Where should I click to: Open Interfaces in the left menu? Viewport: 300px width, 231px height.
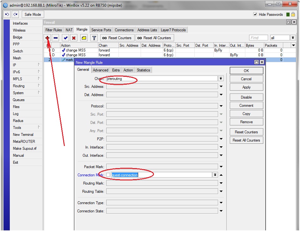click(x=20, y=23)
